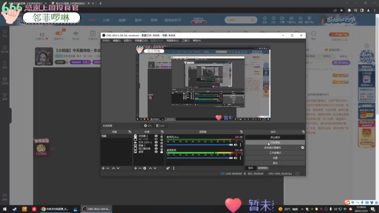Toggle visibility of 图像 3 source

coord(156,145)
